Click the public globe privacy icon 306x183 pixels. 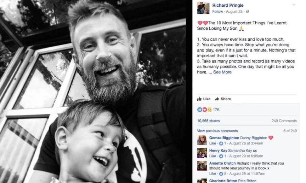tap(248, 12)
